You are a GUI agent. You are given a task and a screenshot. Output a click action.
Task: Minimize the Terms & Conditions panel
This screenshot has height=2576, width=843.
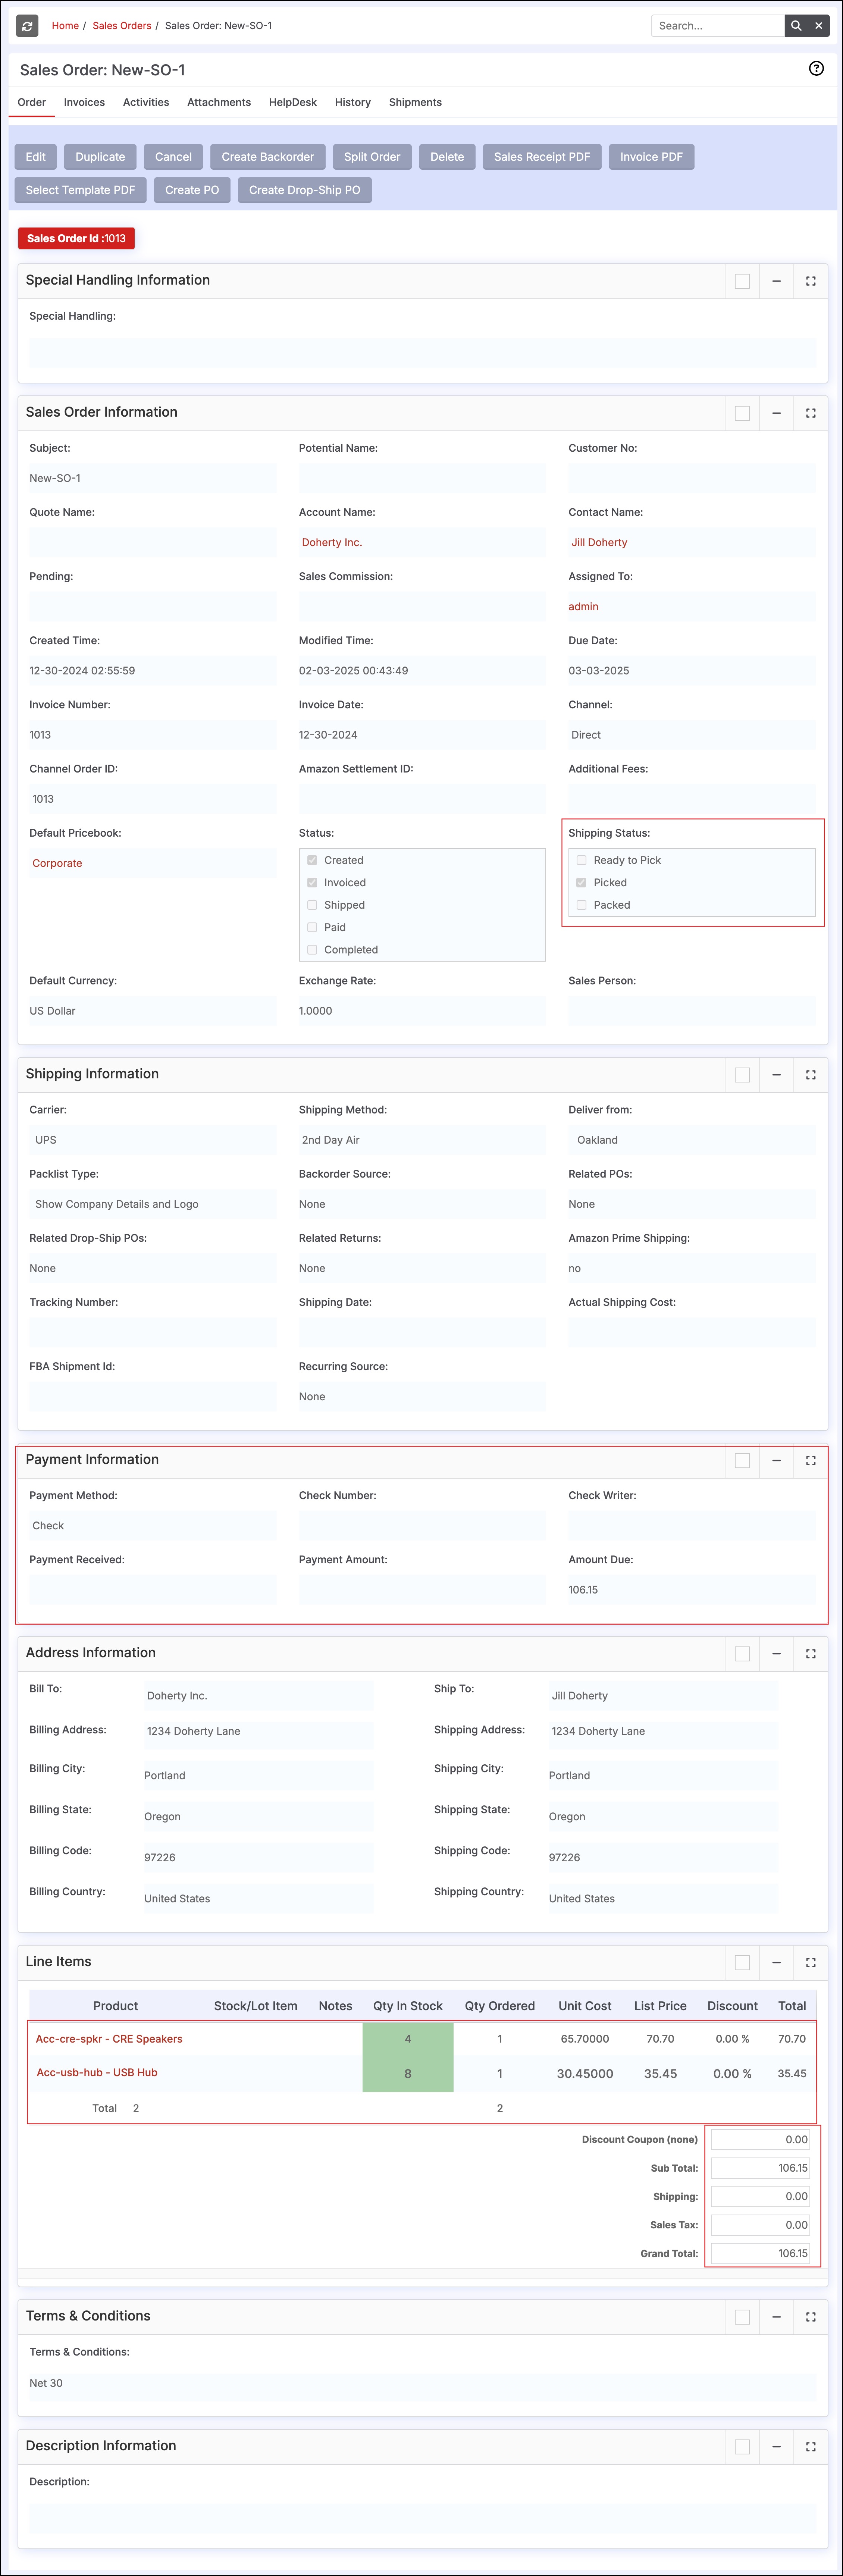point(776,2317)
